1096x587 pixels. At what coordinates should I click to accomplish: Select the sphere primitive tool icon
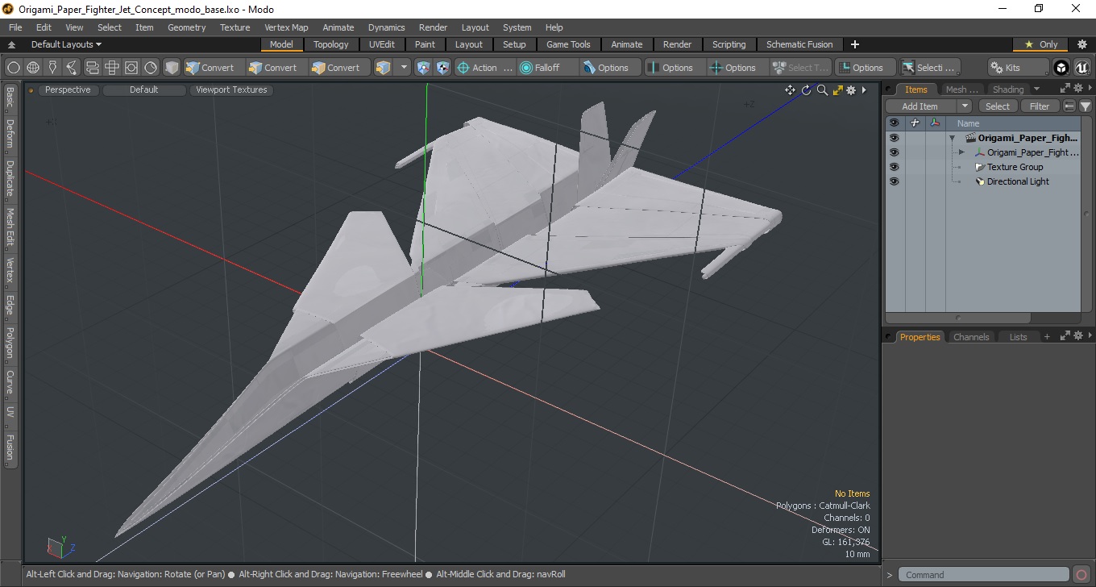click(14, 68)
